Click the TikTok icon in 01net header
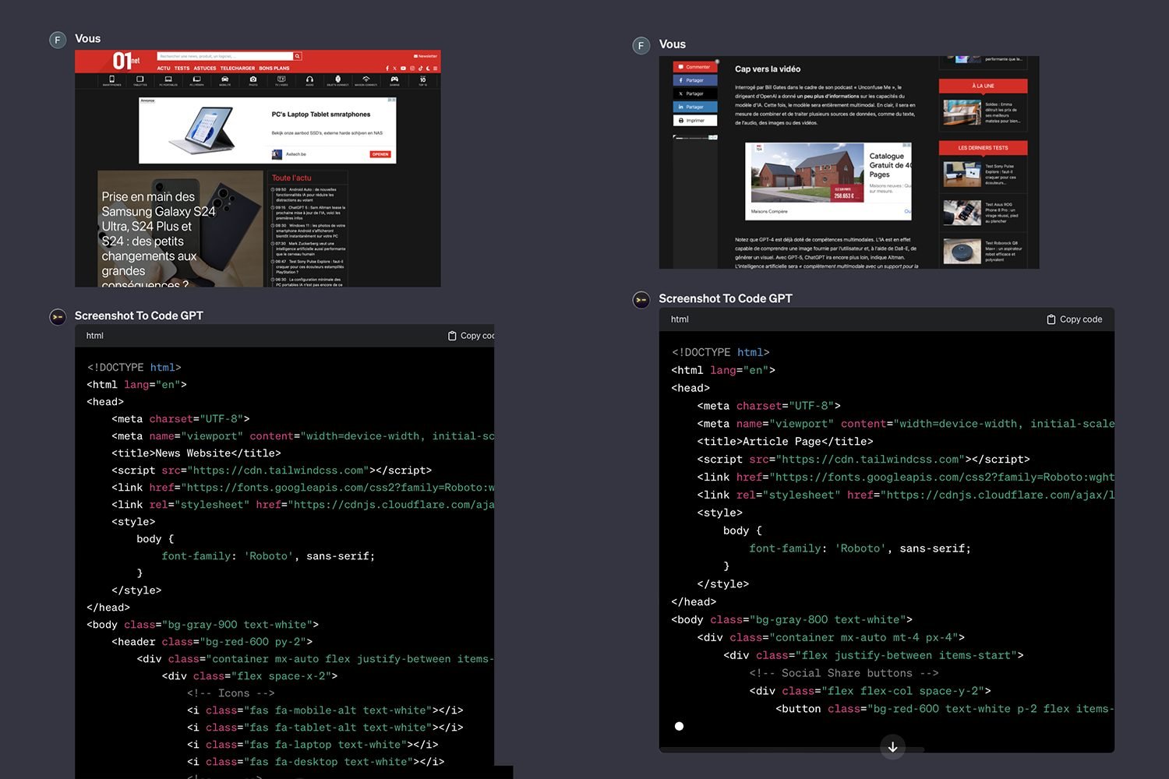Image resolution: width=1169 pixels, height=779 pixels. coord(420,69)
